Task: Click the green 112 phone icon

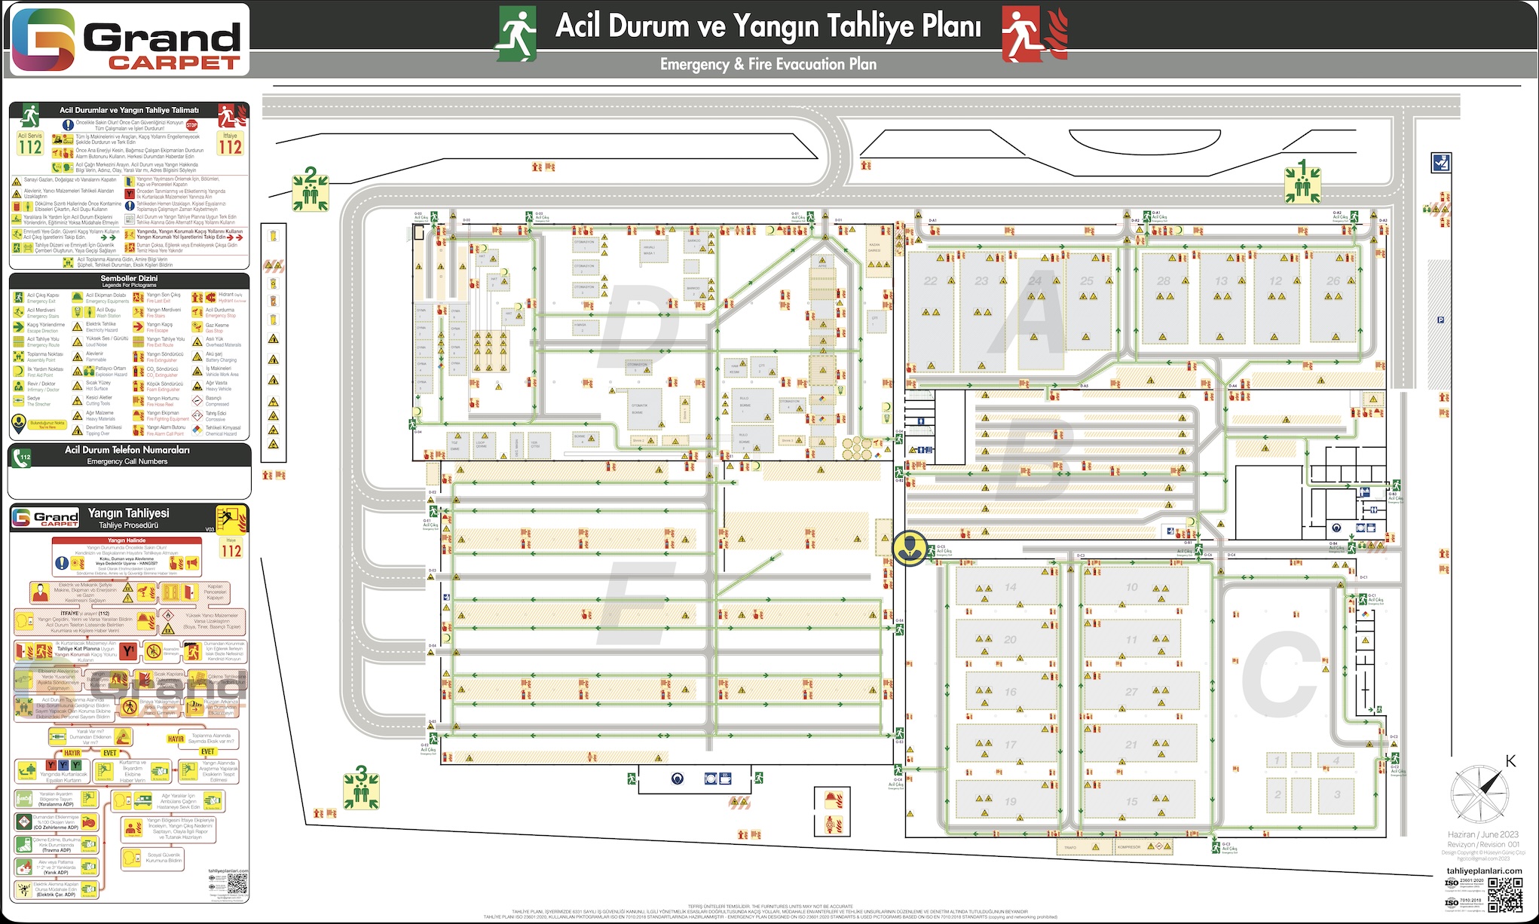Action: [23, 457]
